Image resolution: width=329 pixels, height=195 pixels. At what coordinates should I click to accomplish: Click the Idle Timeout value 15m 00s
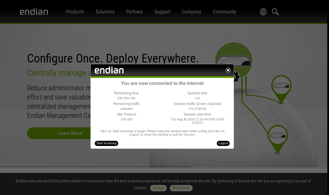coord(127,120)
